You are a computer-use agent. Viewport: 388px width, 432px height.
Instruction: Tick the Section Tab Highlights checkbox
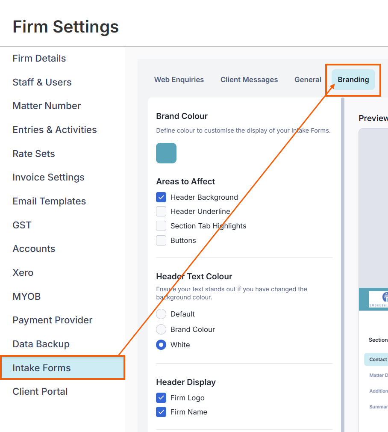pyautogui.click(x=161, y=226)
